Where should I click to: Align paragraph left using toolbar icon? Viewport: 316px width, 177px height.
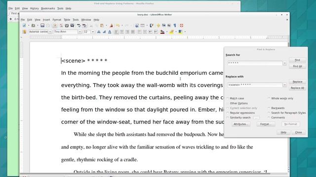(117, 31)
